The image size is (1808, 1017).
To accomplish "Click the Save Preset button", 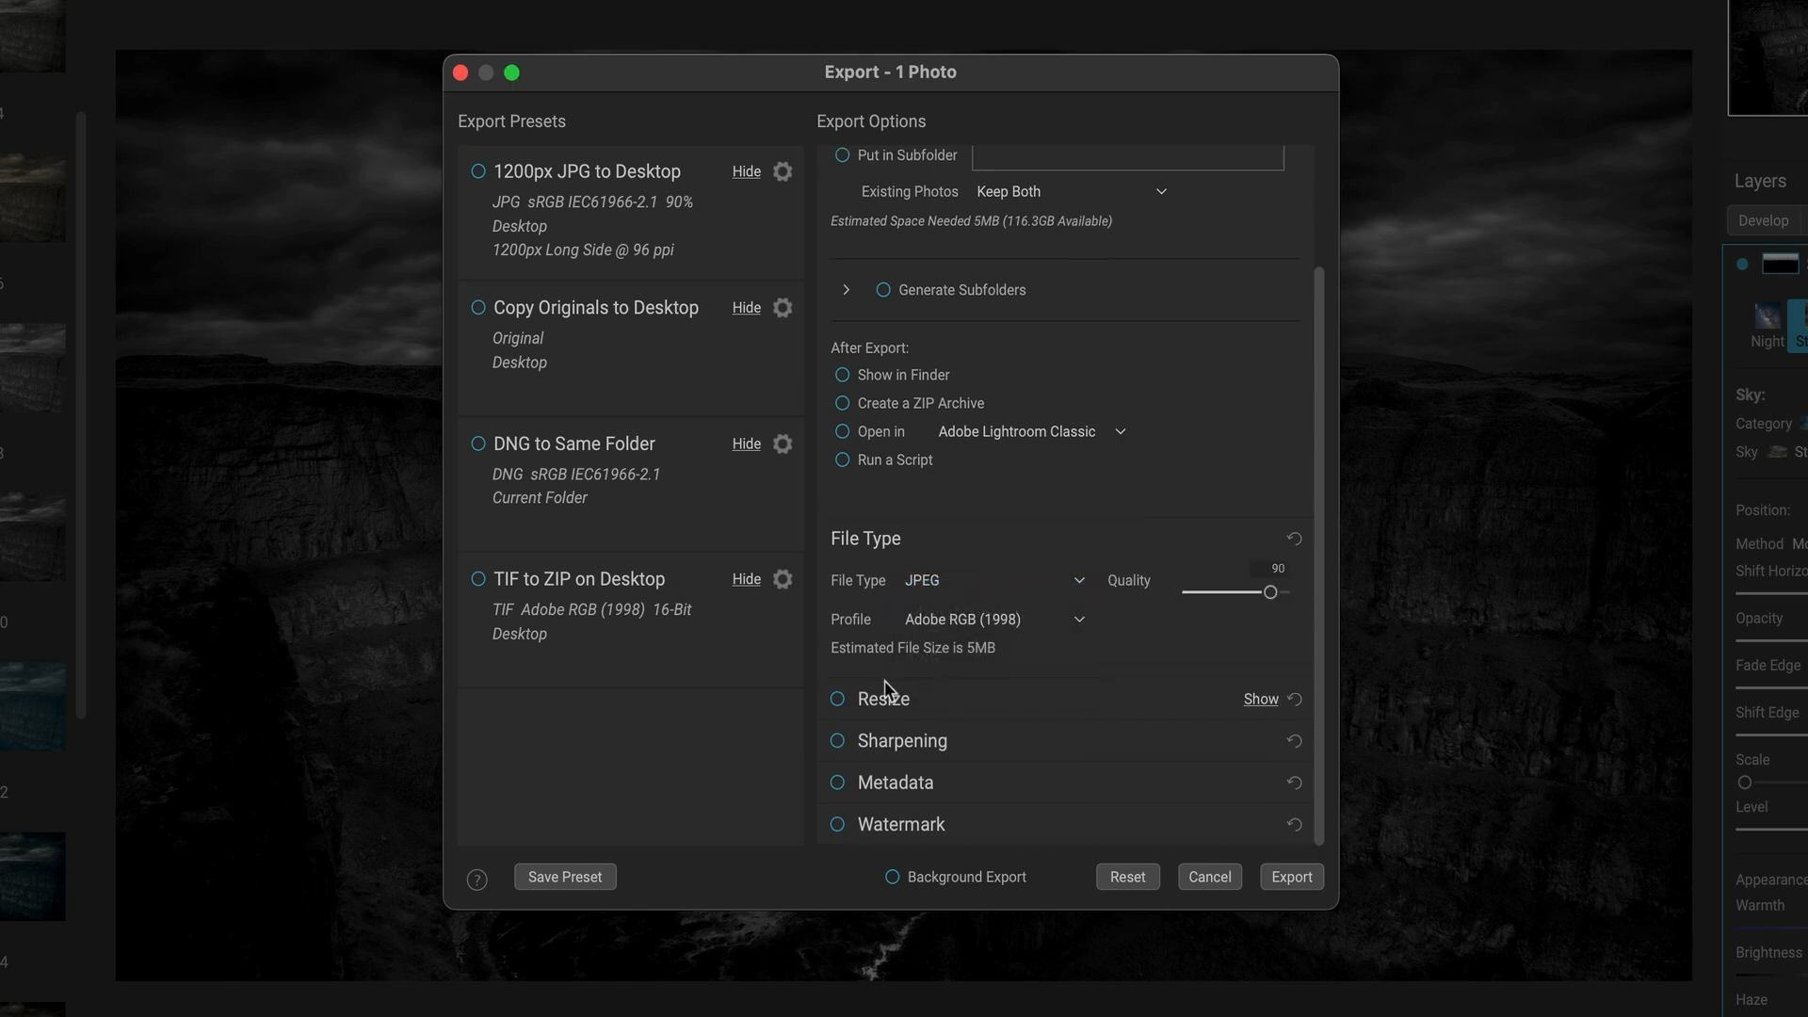I will 565,877.
